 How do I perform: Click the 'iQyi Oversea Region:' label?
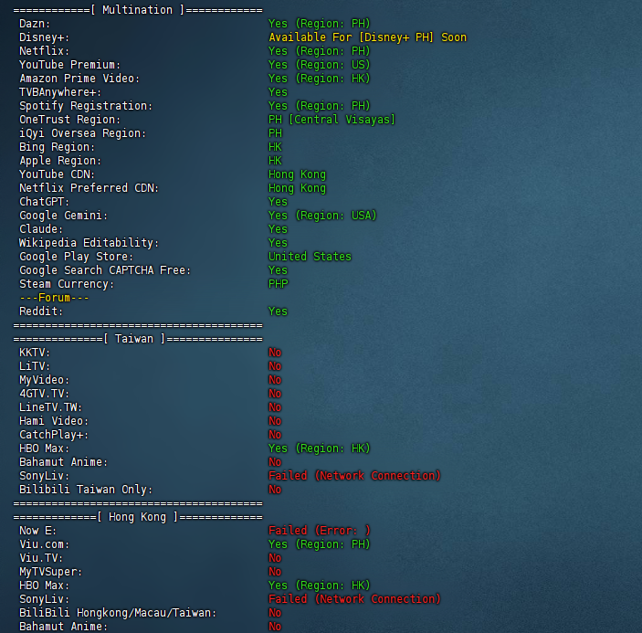[82, 133]
